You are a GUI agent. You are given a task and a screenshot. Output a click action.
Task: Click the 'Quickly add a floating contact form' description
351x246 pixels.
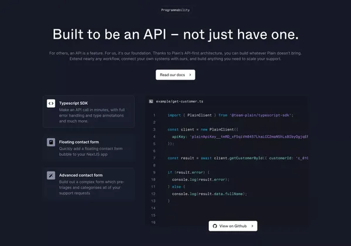coord(91,152)
